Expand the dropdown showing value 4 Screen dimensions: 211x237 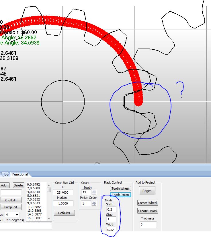click(x=17, y=215)
